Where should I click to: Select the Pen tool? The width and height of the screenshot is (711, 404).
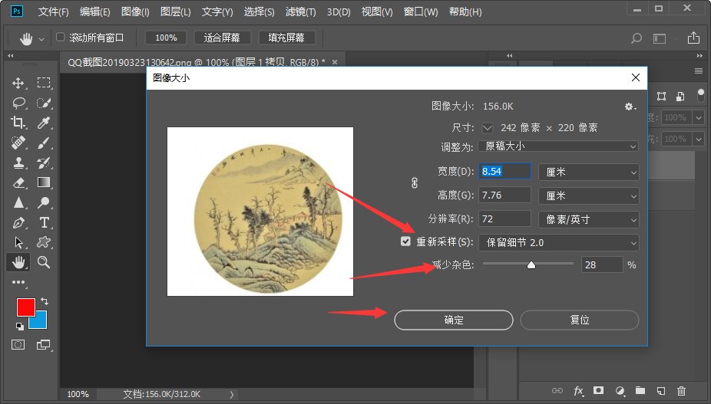click(x=18, y=222)
